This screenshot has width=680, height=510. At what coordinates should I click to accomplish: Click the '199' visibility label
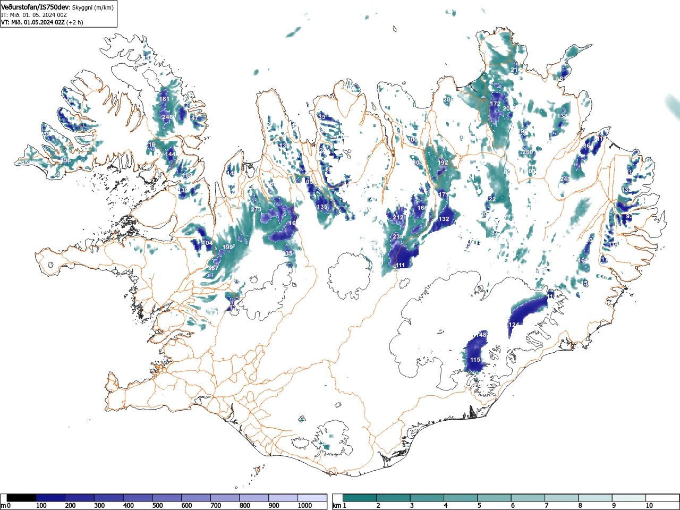(227, 247)
